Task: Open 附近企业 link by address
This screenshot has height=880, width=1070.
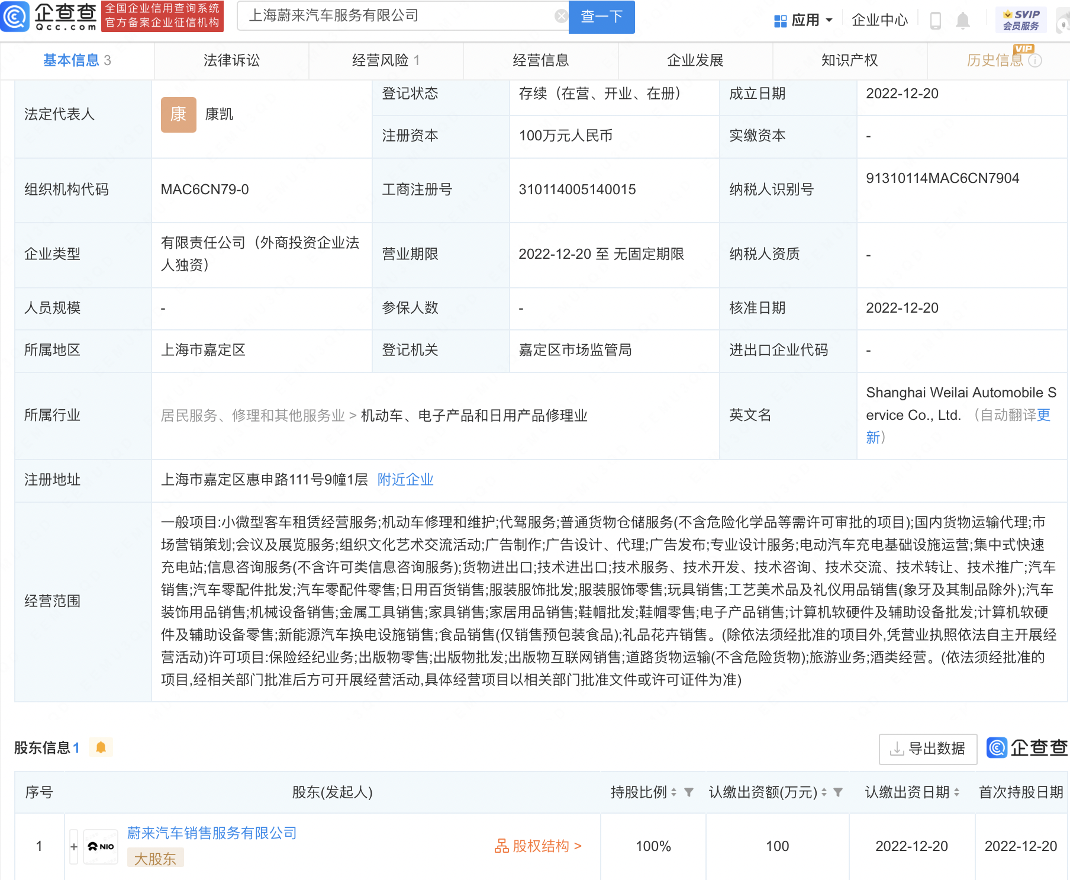Action: (x=405, y=480)
